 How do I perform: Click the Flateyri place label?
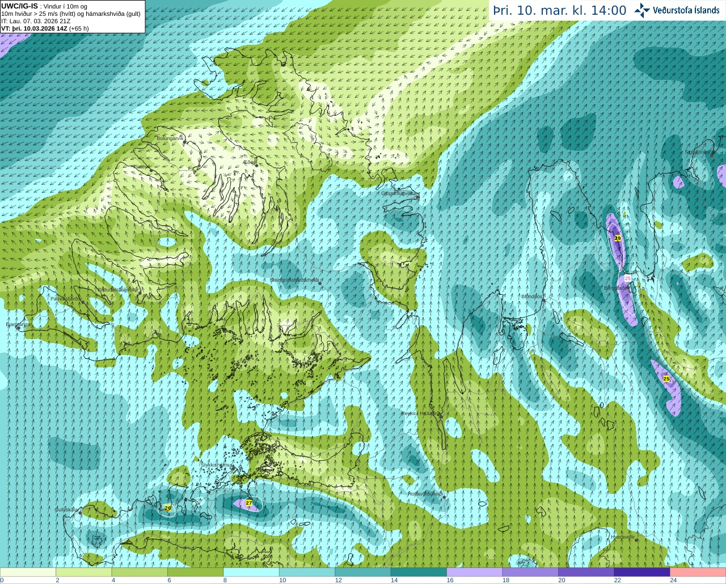tap(141, 167)
